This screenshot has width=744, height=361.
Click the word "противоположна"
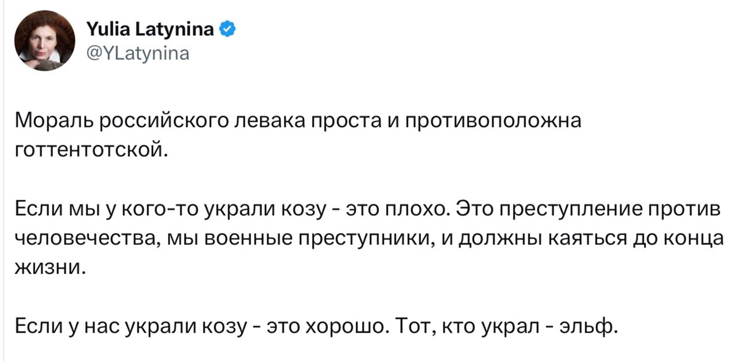coord(492,121)
